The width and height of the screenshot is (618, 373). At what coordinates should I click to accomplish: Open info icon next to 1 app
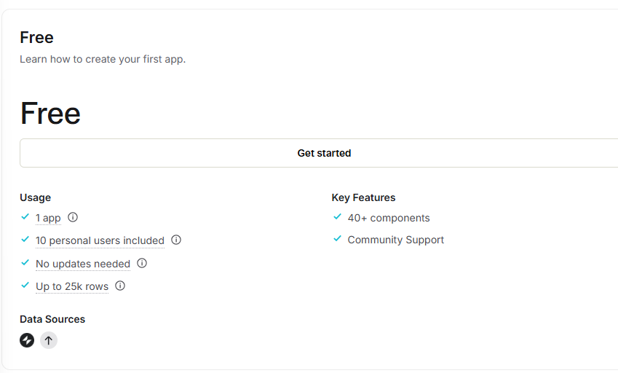tap(73, 217)
